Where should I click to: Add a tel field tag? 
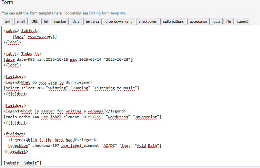45,22
